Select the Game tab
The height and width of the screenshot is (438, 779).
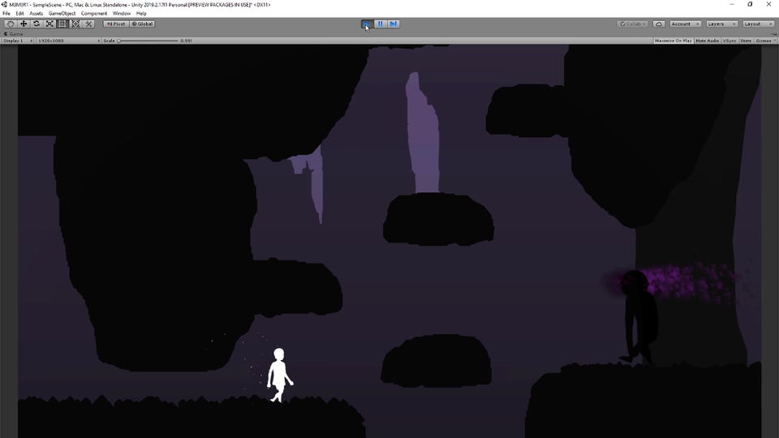(x=14, y=34)
